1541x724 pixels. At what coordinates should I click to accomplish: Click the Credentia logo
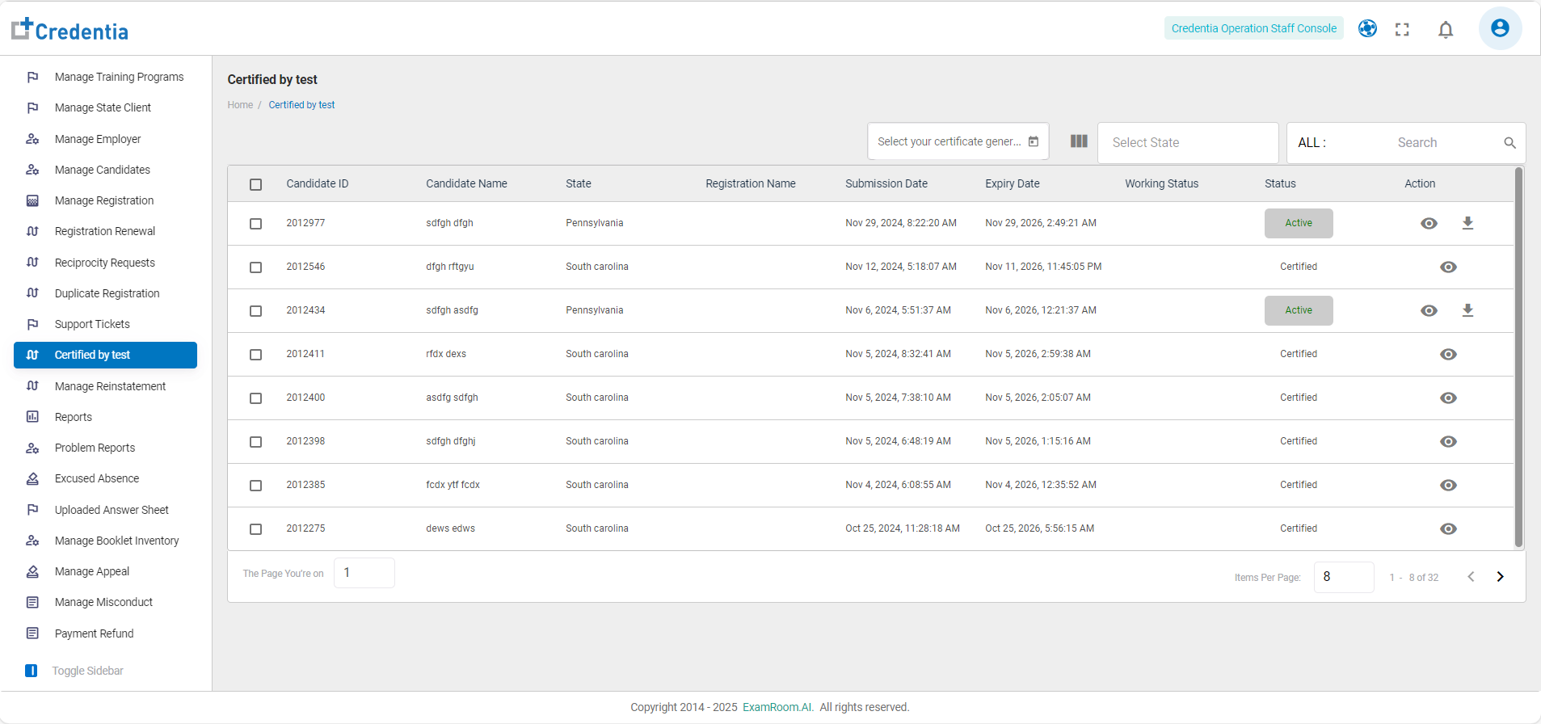[x=69, y=30]
